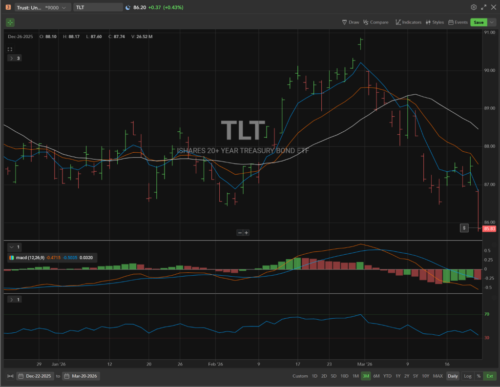Collapse the MACD indicator legend

[x=12, y=247]
